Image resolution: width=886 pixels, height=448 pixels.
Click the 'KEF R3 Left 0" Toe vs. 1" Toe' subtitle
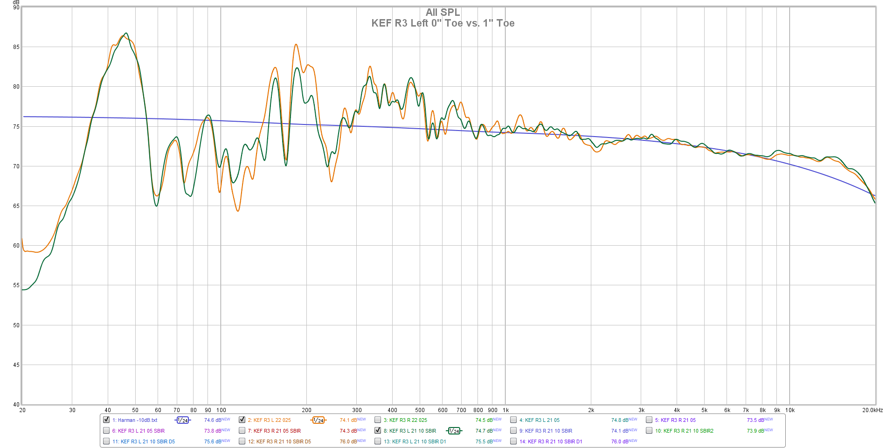click(x=443, y=23)
